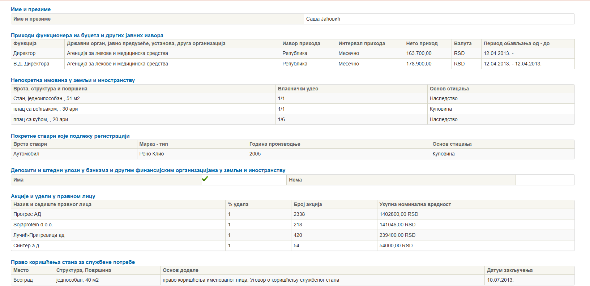
Task: Click the Право коришћења стана heading
Action: tap(73, 262)
